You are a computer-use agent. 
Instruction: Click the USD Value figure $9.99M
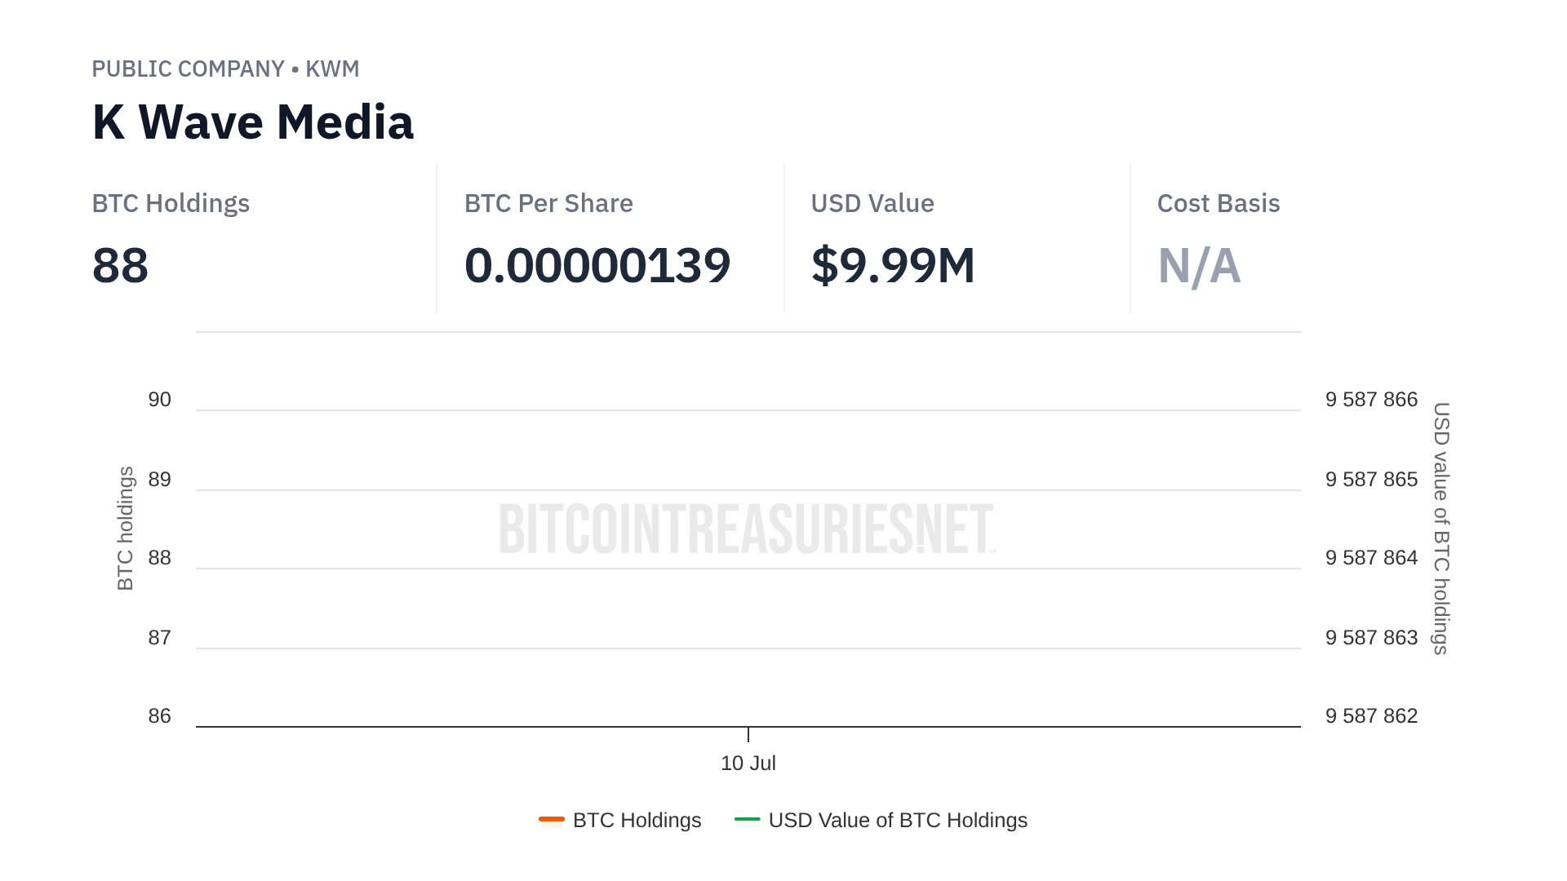tap(893, 265)
